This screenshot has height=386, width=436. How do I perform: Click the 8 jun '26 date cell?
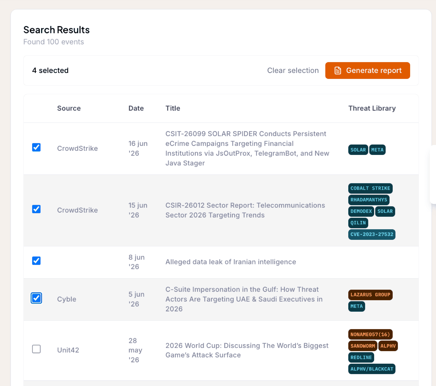coord(137,262)
